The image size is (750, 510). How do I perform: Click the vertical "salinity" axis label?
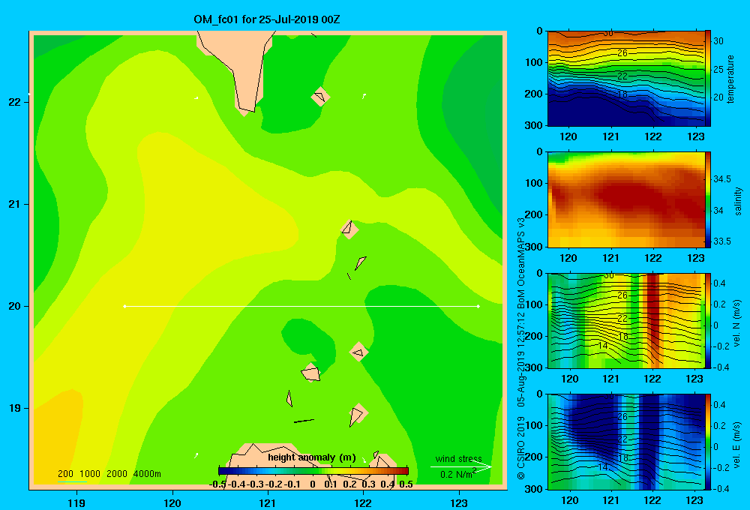(738, 201)
